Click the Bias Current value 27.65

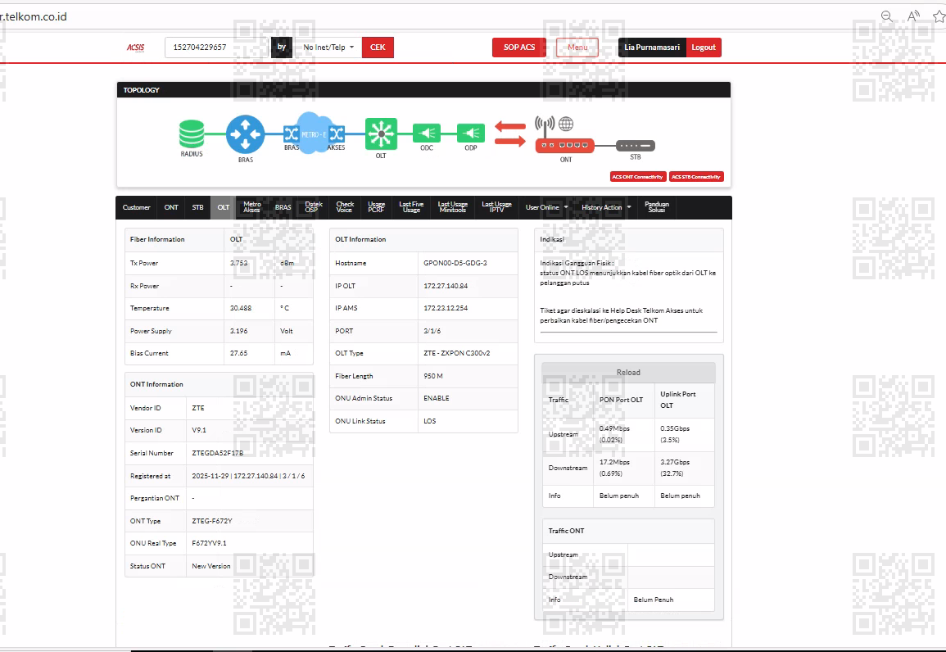pyautogui.click(x=239, y=354)
